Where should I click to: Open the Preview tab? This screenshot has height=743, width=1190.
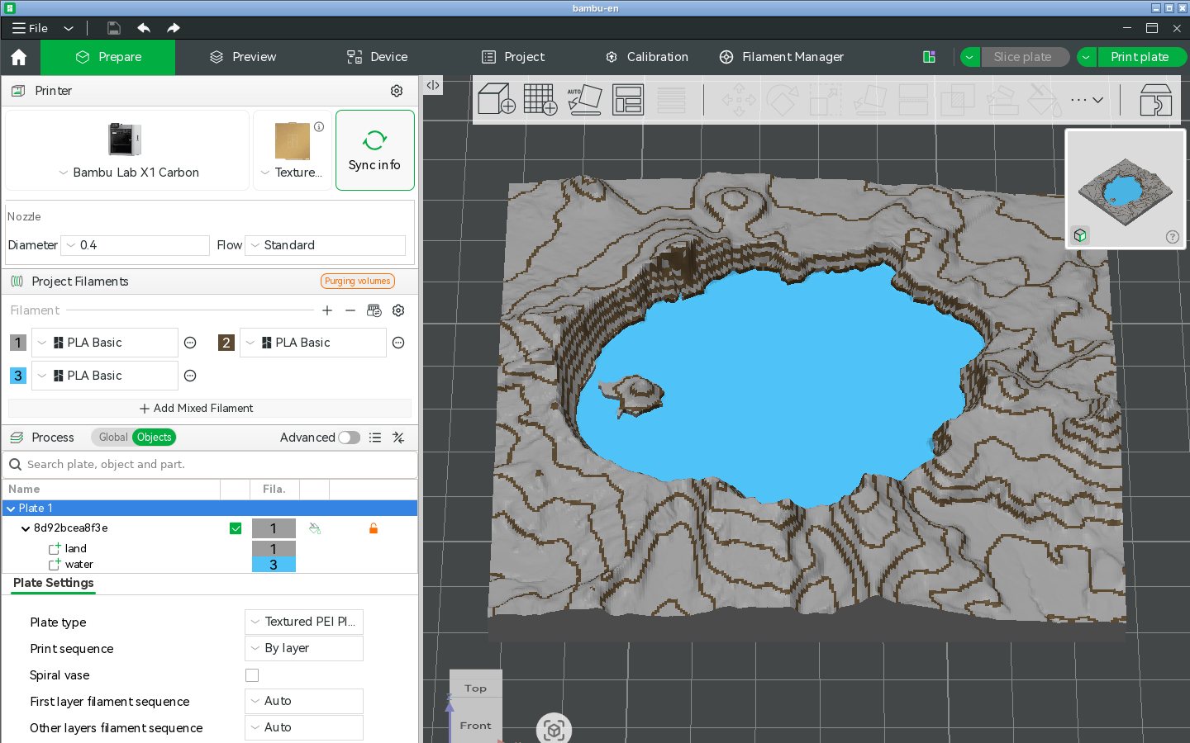coord(243,57)
